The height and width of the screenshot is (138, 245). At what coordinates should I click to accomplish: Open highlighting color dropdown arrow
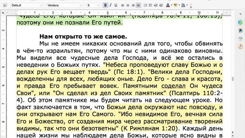tap(179, 5)
